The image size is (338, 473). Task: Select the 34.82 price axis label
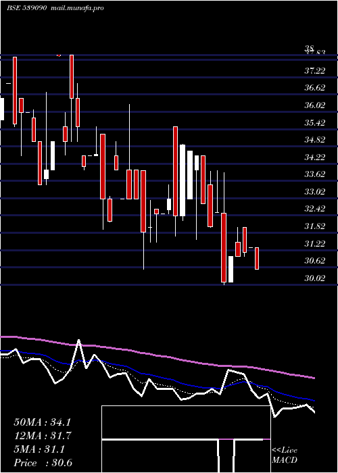(x=315, y=140)
